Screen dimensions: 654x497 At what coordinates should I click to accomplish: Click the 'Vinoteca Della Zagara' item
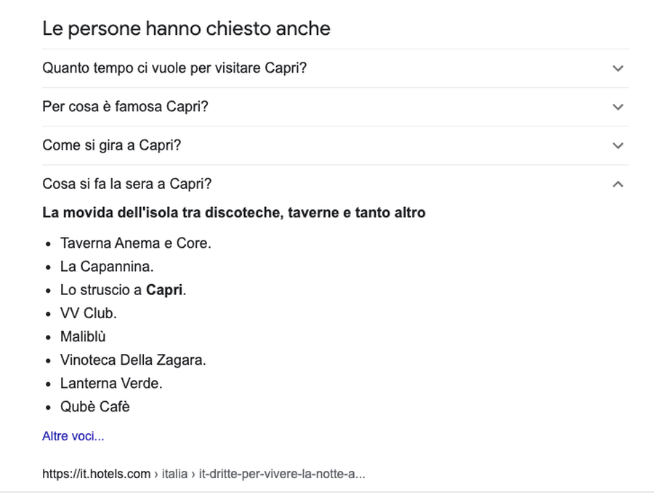[x=133, y=360]
